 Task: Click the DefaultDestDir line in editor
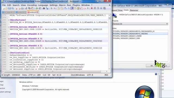(x=21, y=55)
